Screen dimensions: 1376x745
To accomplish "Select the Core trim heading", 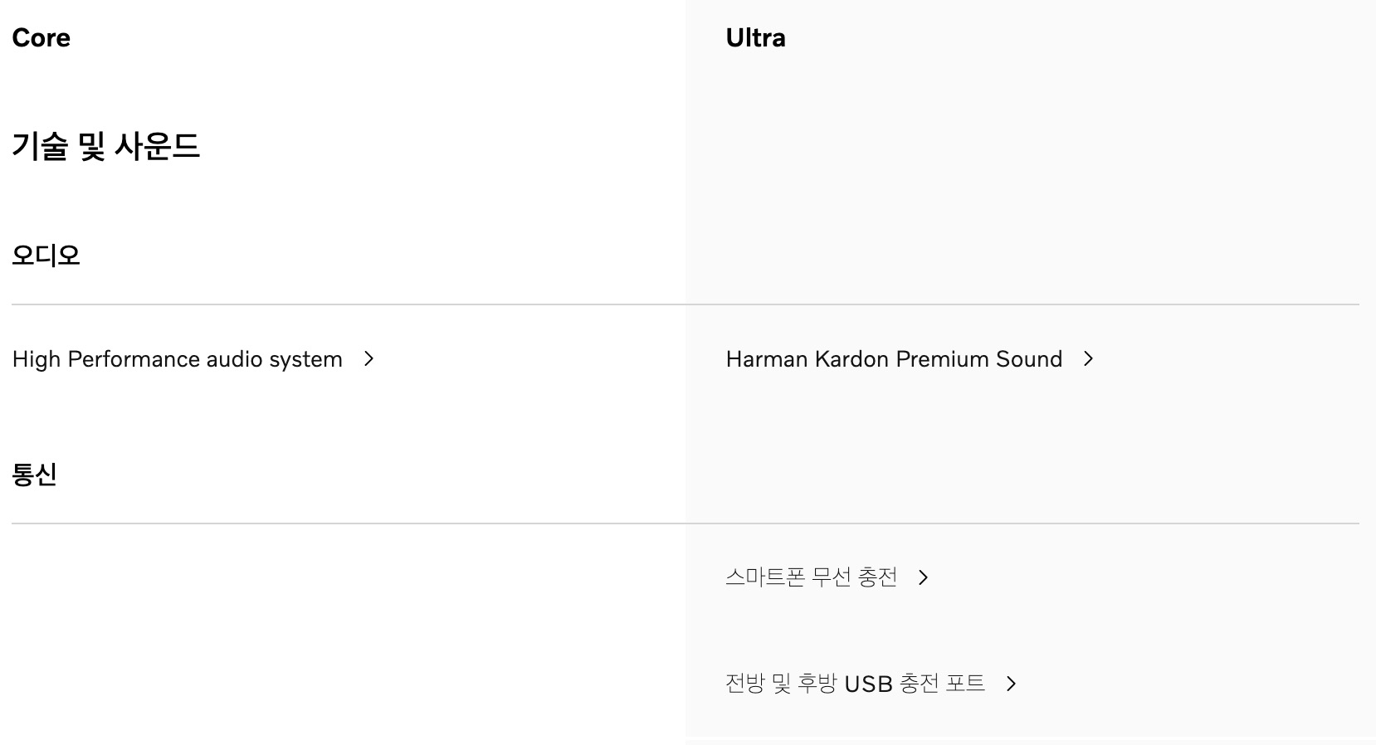I will click(x=41, y=38).
